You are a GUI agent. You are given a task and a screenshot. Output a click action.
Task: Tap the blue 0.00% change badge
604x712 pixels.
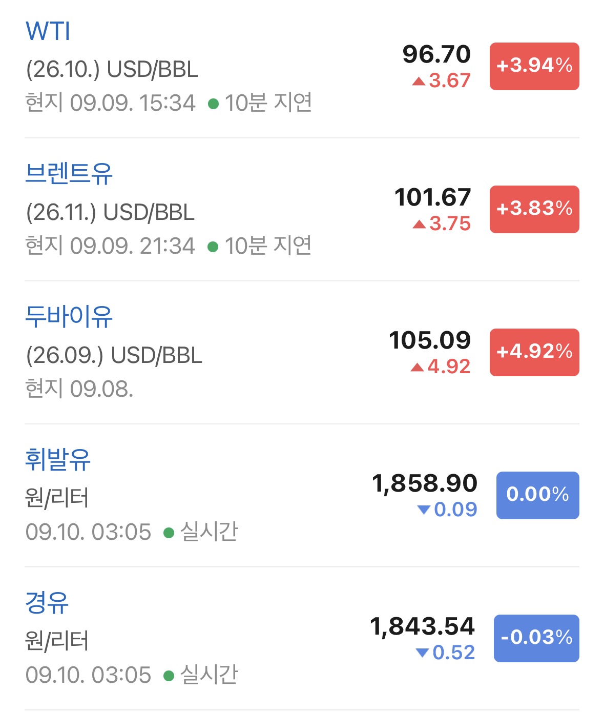(537, 495)
